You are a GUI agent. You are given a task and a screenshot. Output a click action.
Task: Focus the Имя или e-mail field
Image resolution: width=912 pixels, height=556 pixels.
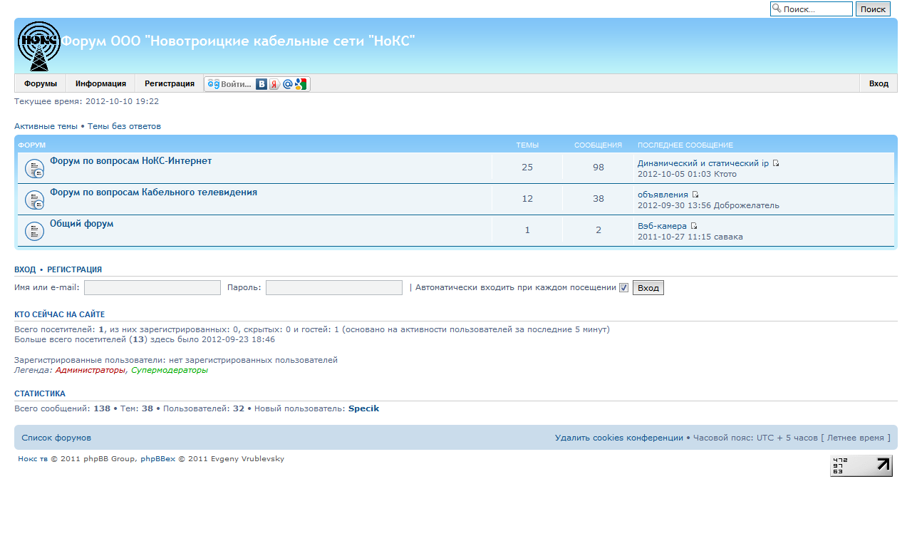click(152, 287)
